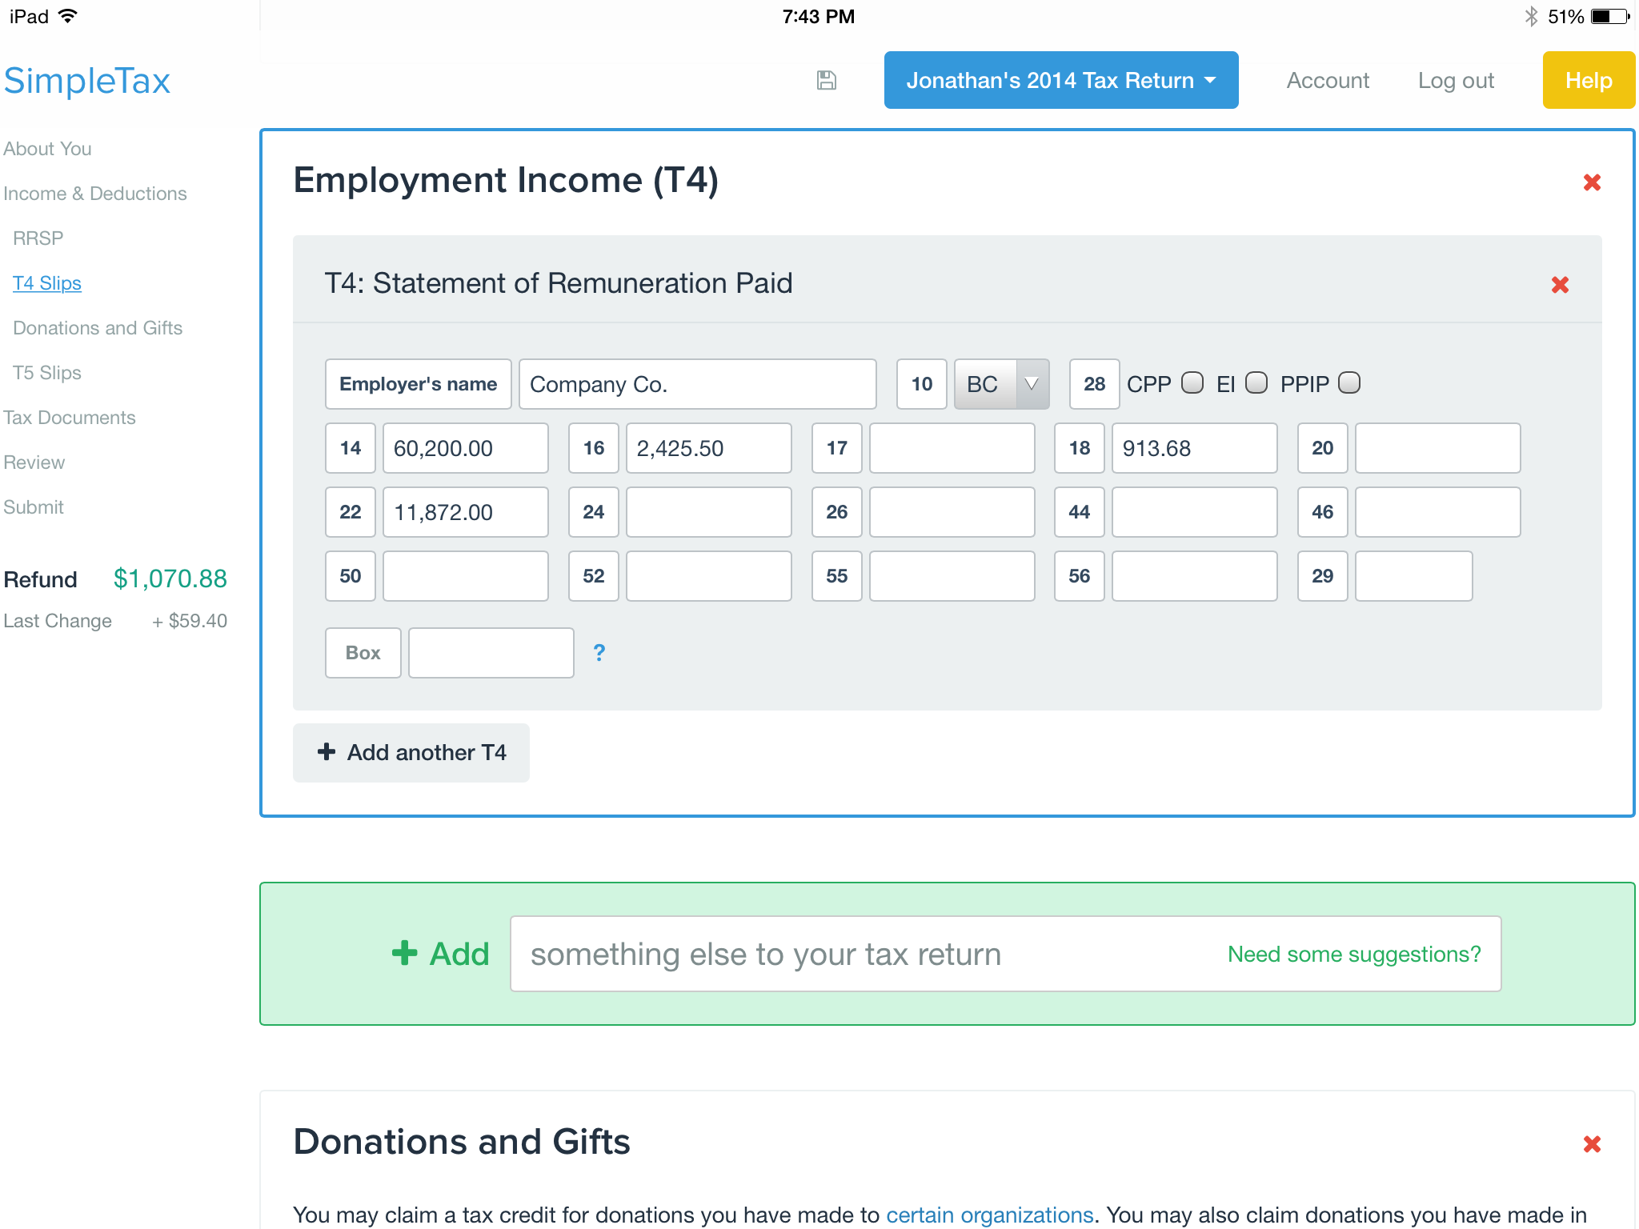Close the Donations and Gifts section
This screenshot has height=1229, width=1639.
click(1592, 1144)
